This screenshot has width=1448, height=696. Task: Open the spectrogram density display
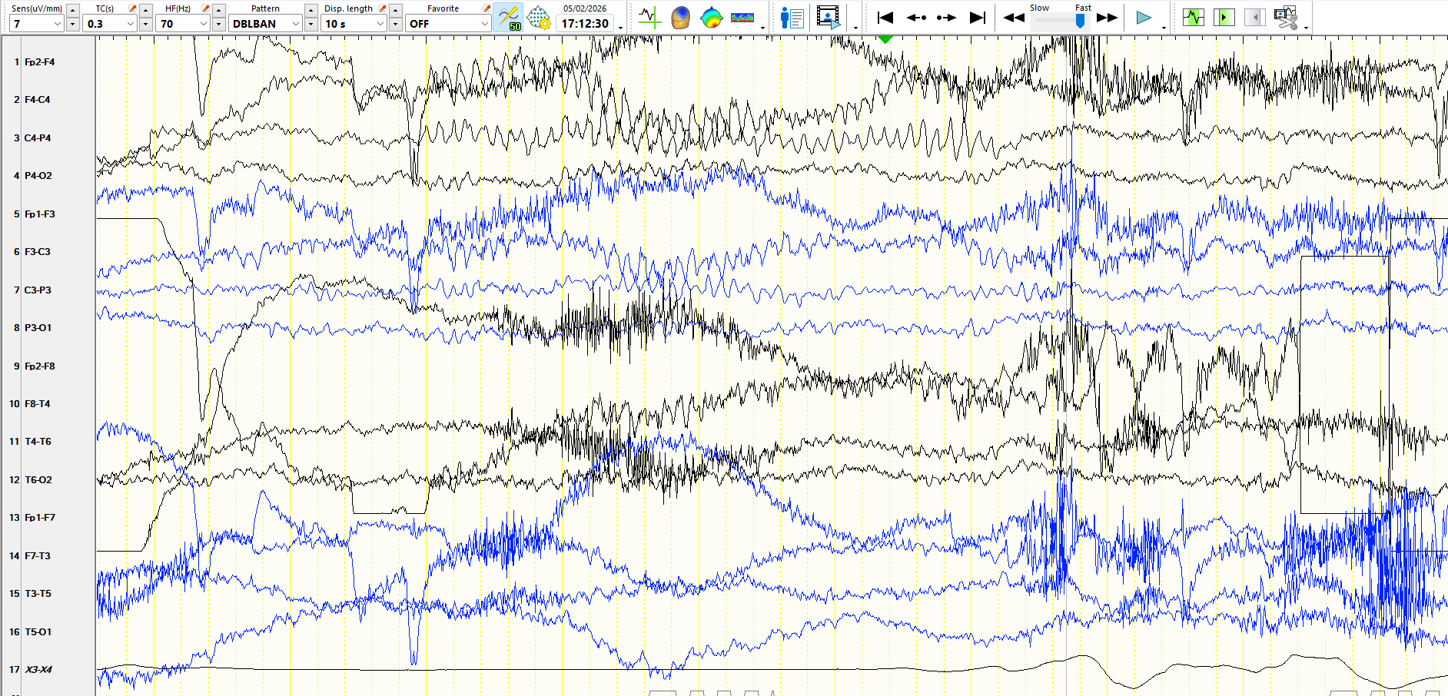coord(742,17)
